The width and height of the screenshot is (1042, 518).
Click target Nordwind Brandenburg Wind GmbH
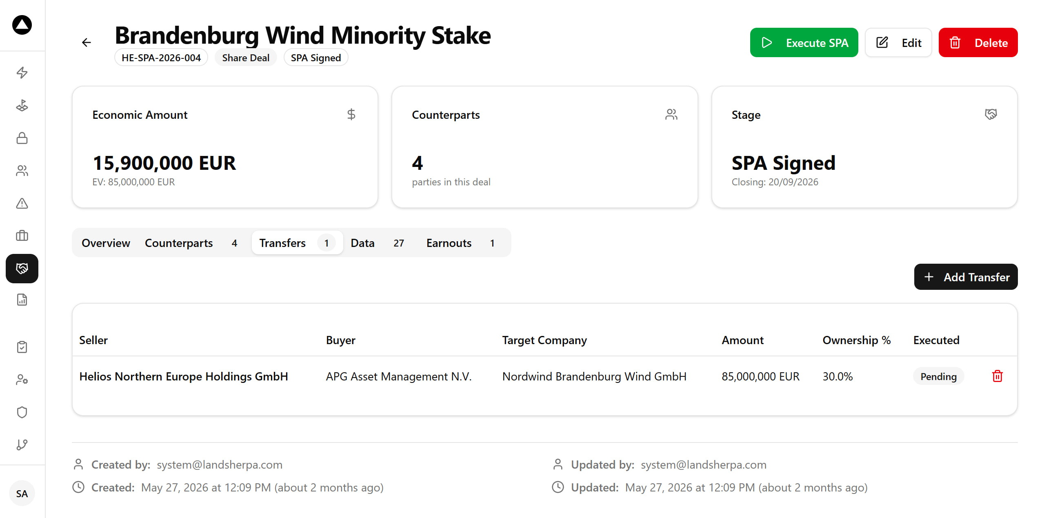[x=594, y=376]
